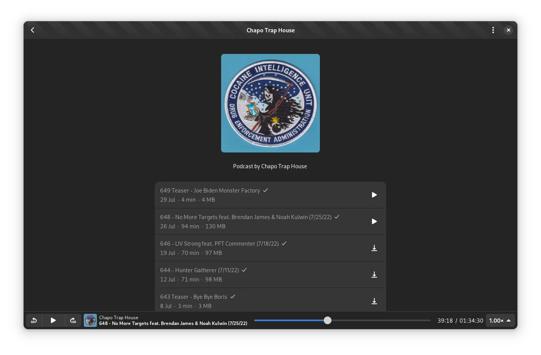Screen dimensions: 541x355
Task: Toggle played checkmark on 646 LIV Strong
Action: (284, 243)
